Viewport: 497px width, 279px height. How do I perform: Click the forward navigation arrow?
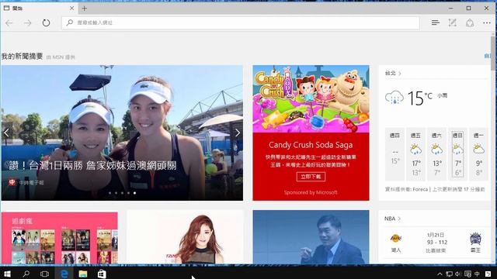[28, 22]
